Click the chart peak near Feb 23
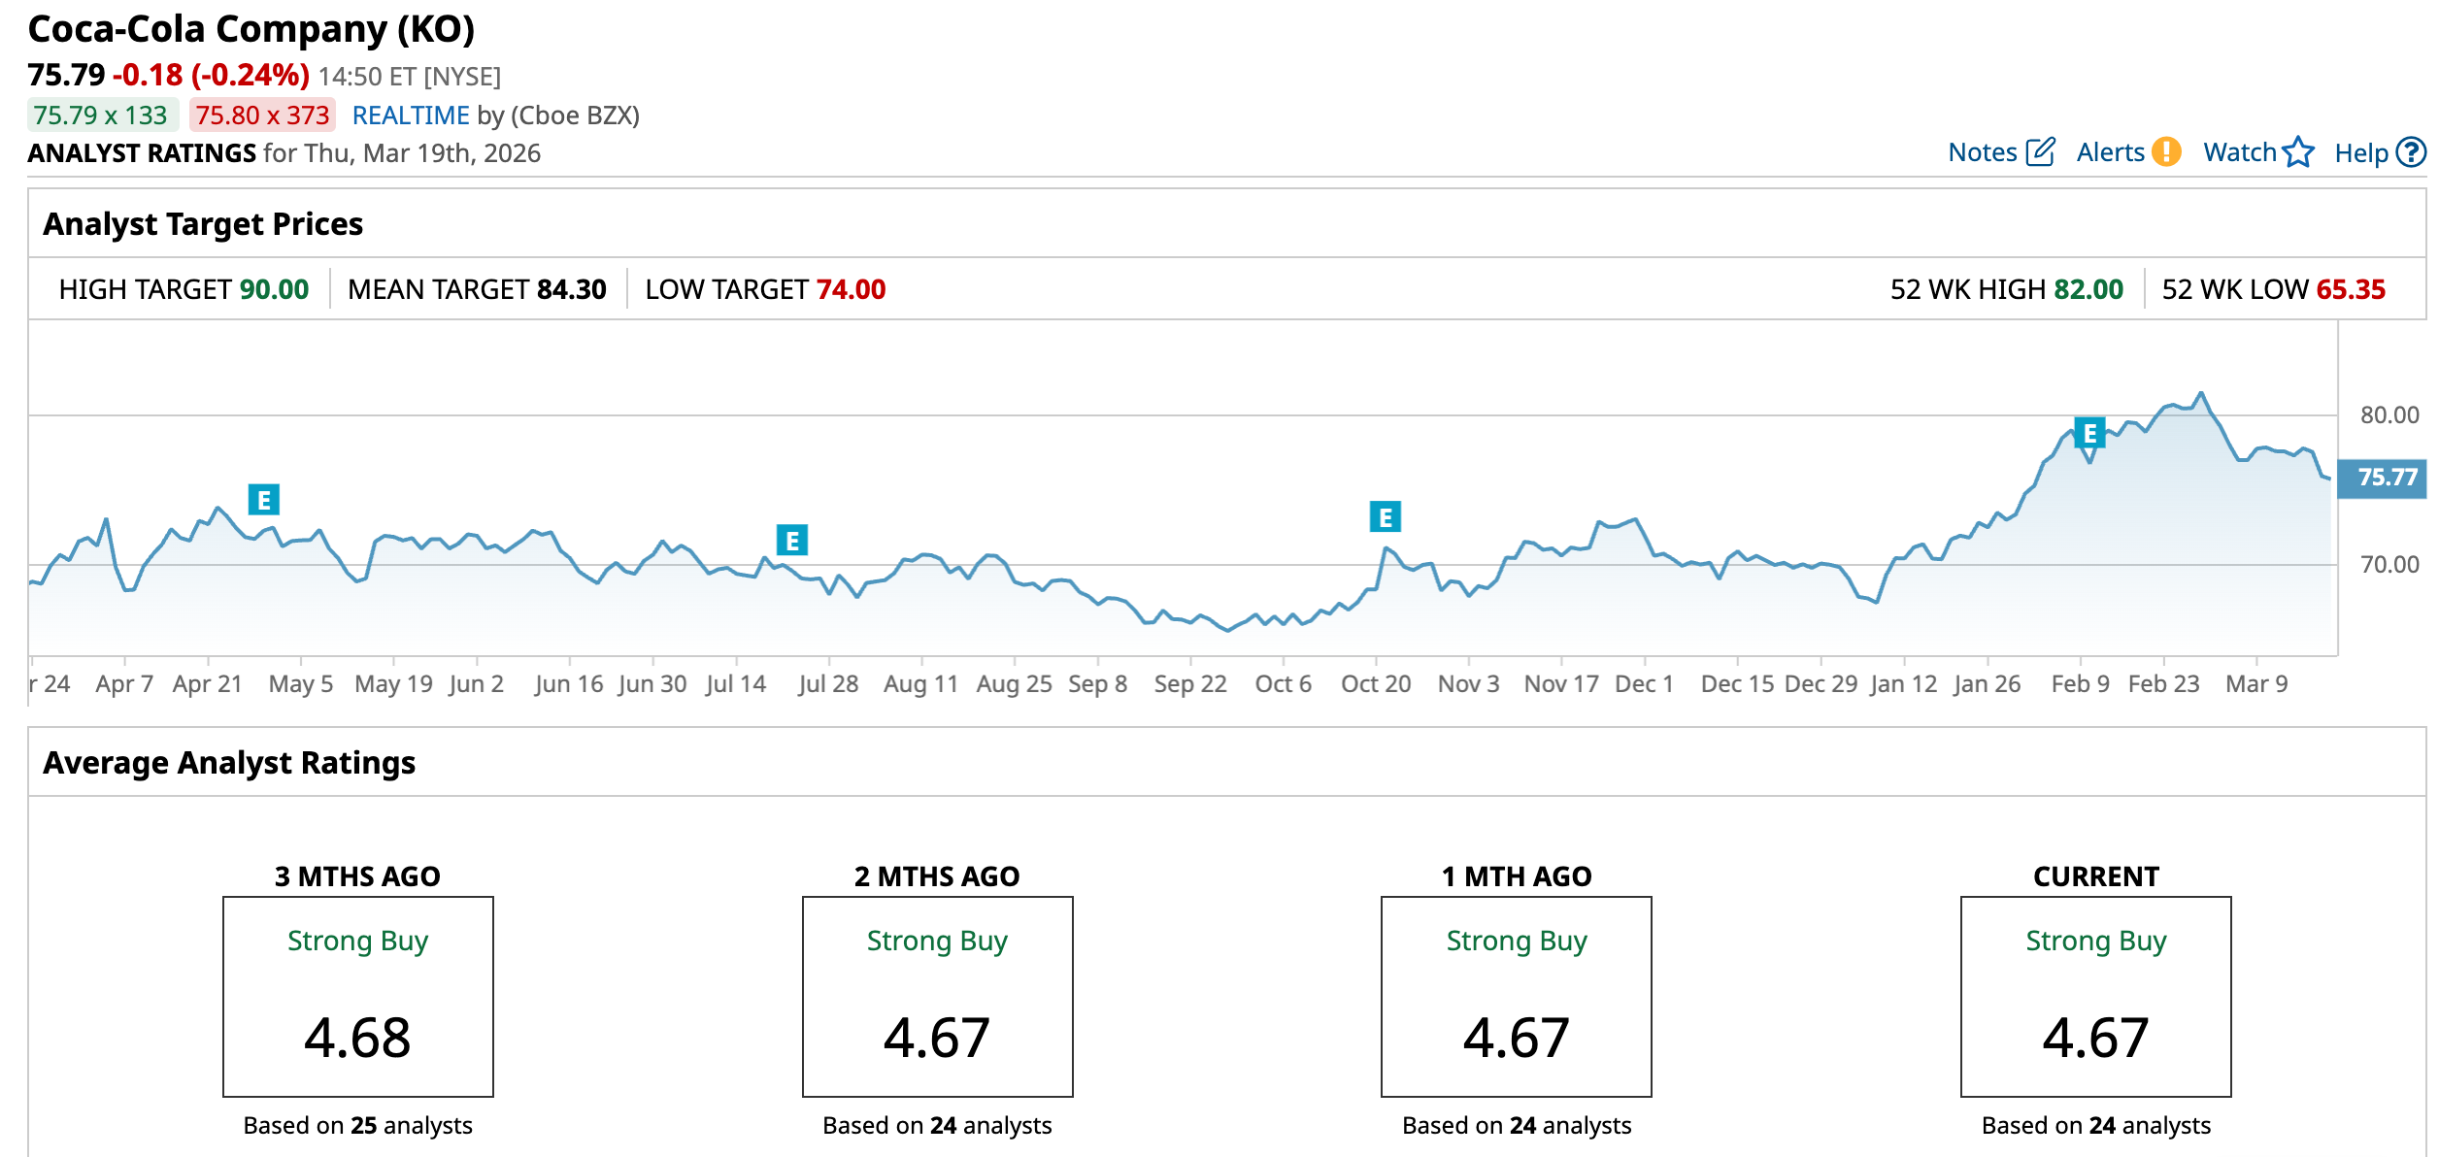 click(x=2201, y=393)
